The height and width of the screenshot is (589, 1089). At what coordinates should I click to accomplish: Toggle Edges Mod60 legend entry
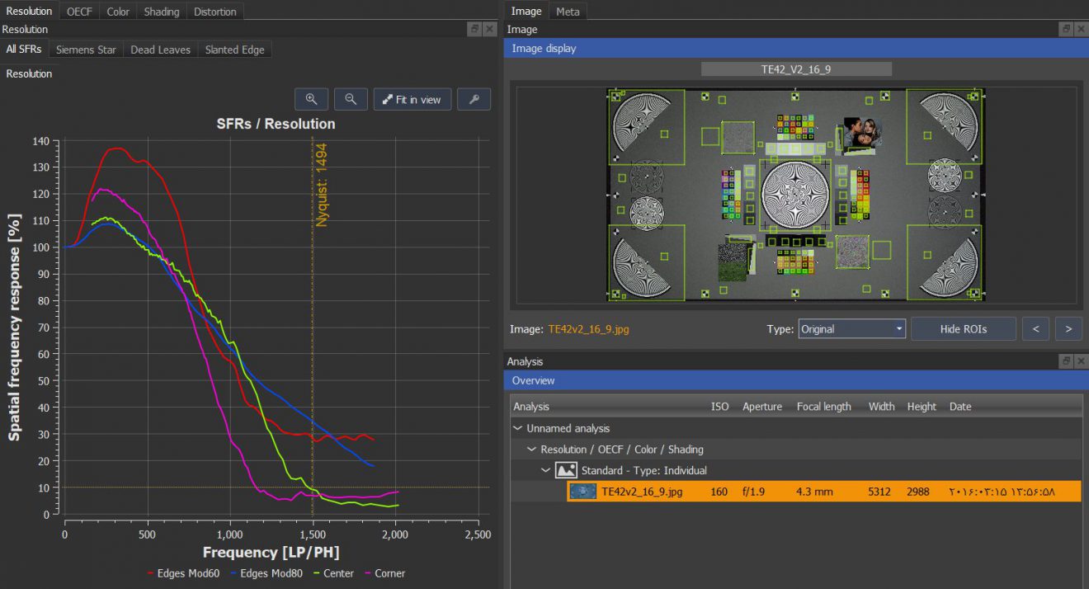[x=183, y=573]
